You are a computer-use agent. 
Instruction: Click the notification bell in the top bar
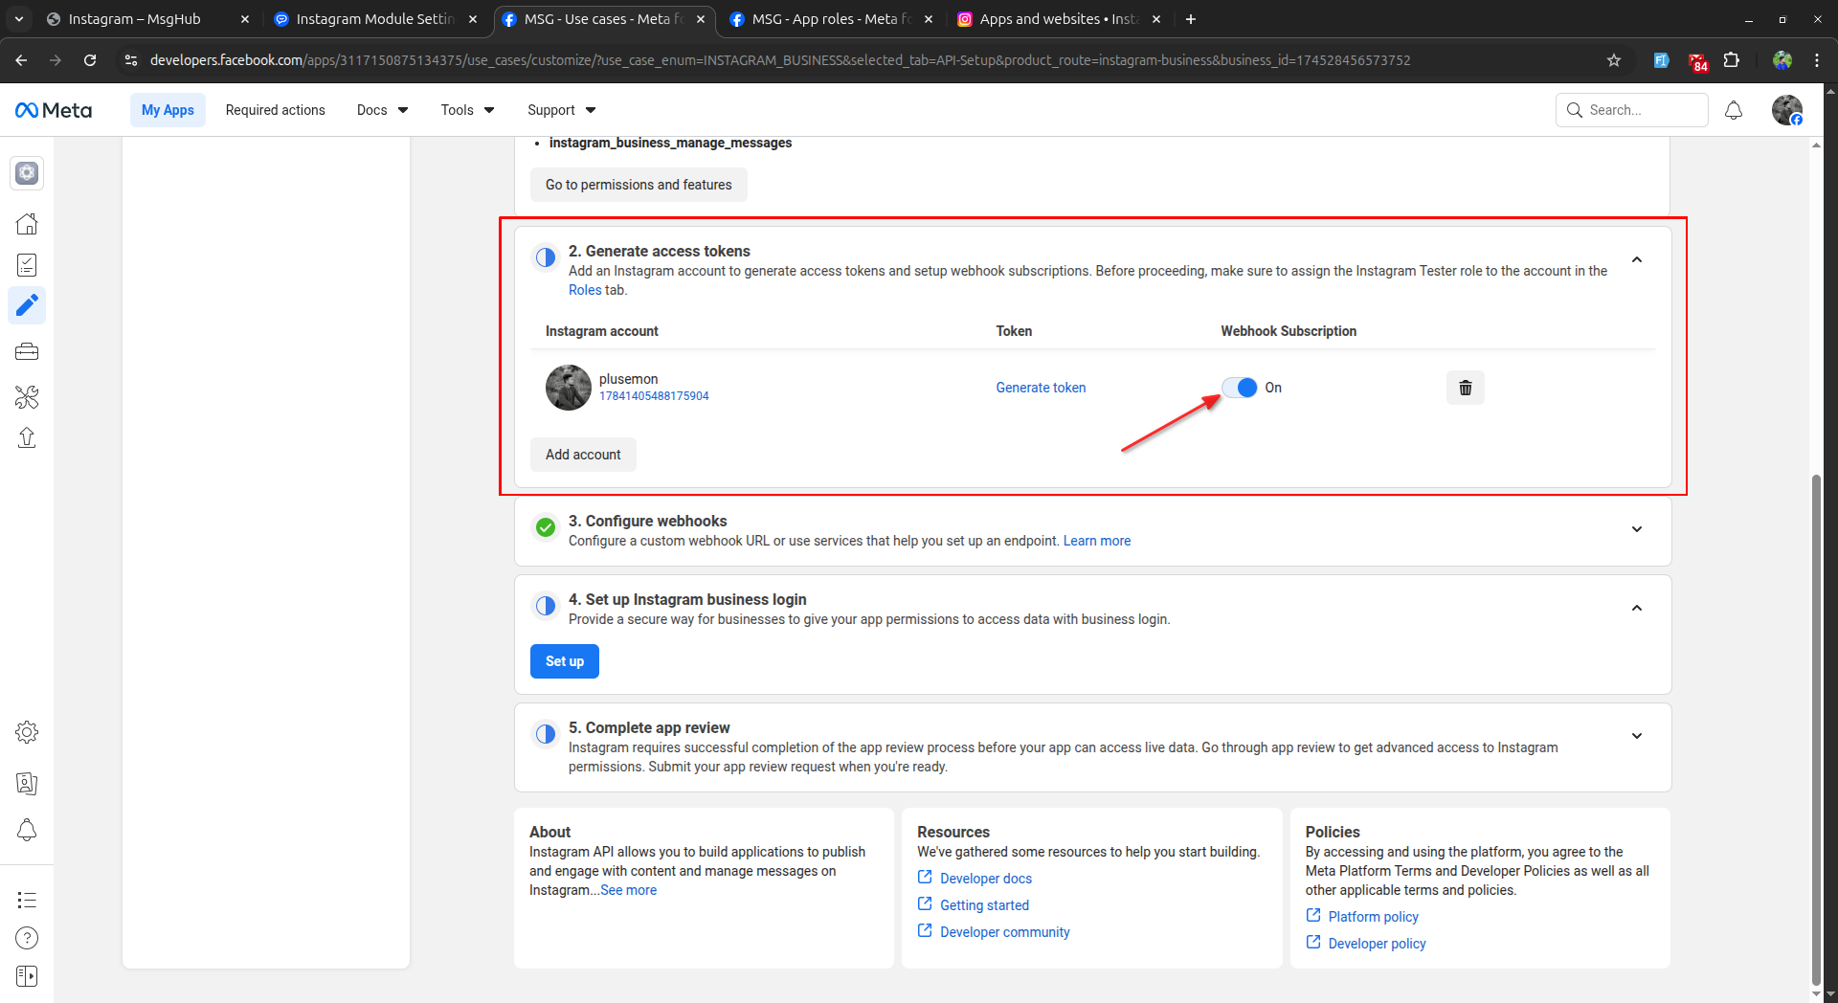tap(1733, 109)
